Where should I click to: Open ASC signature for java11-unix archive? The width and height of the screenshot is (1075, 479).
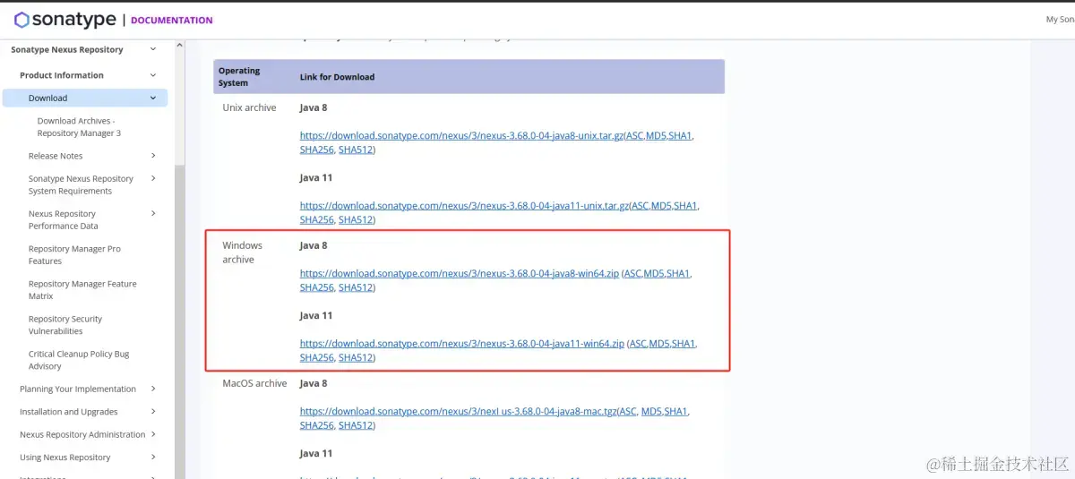click(641, 206)
